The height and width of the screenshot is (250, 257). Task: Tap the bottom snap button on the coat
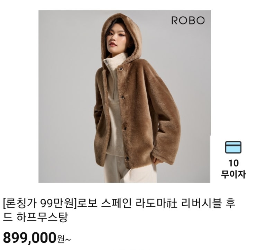point(127,158)
